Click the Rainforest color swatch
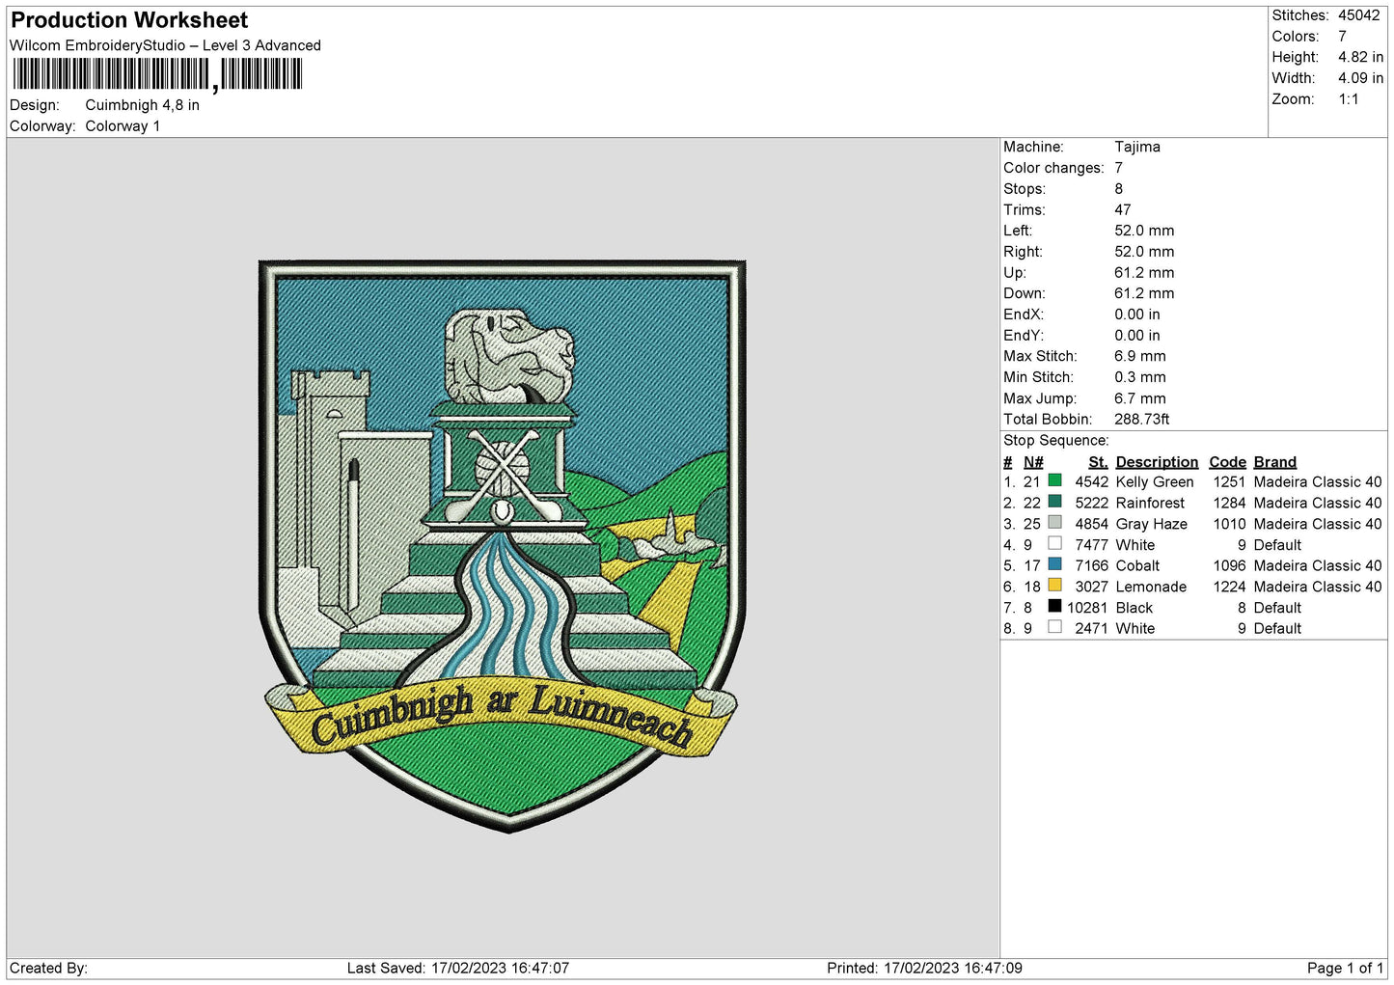 (x=1054, y=502)
